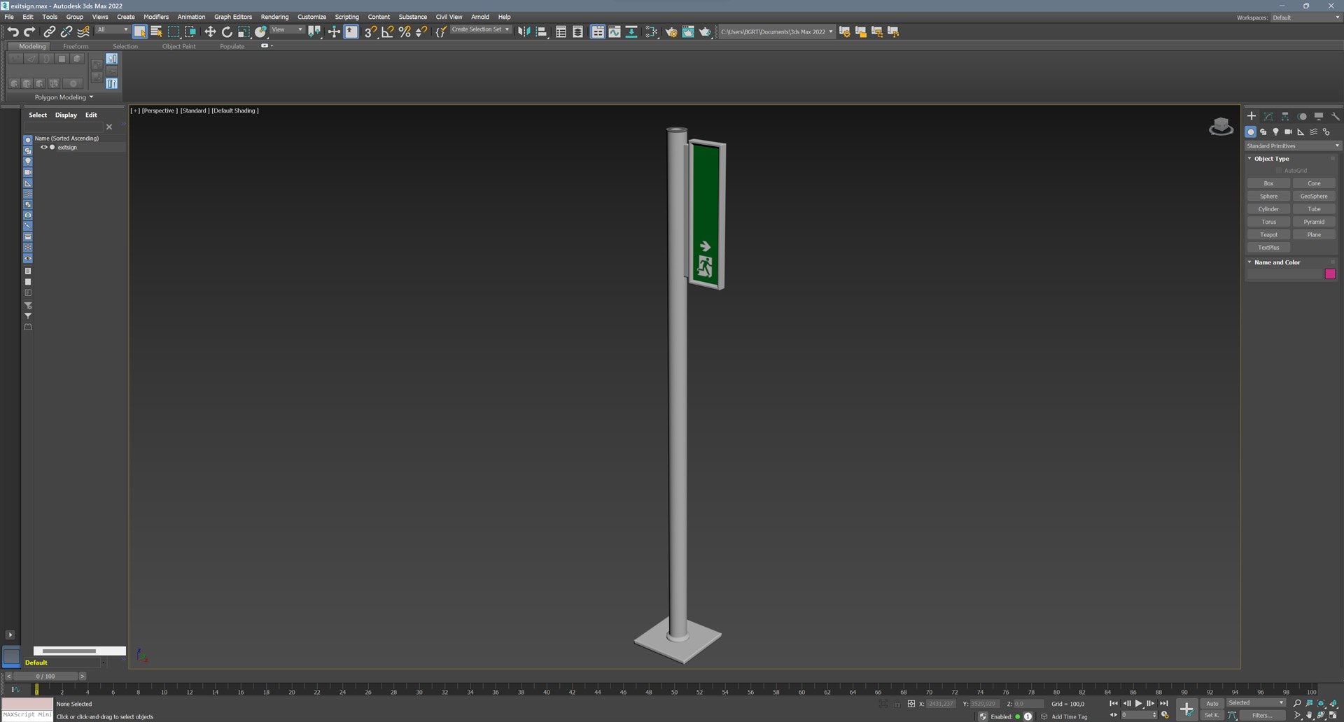
Task: Toggle the Scene Explorer icon
Action: tap(561, 31)
